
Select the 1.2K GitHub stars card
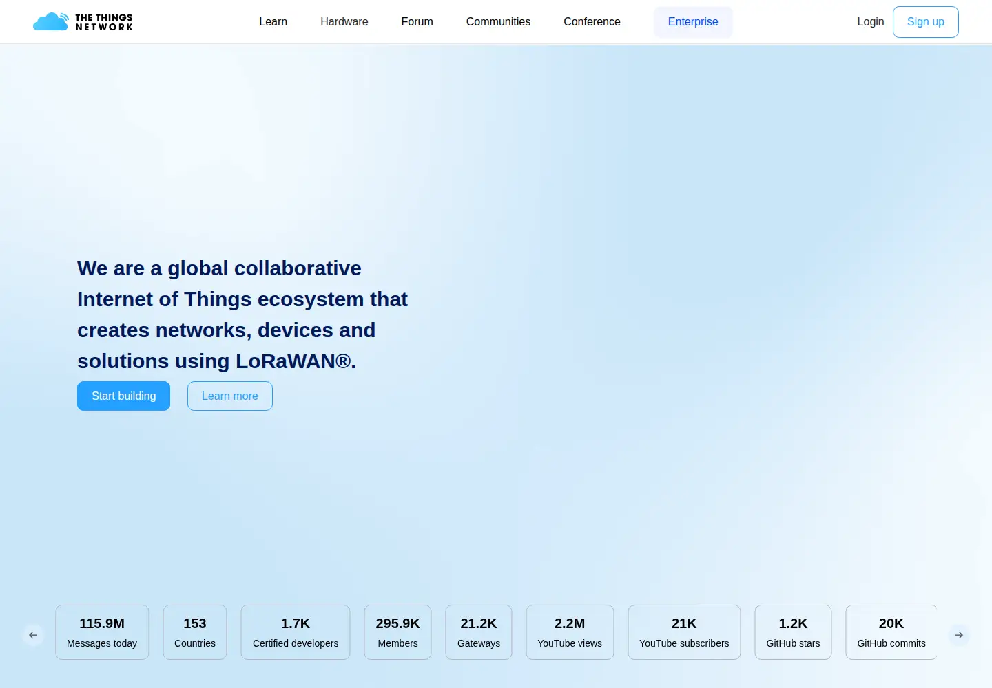(x=793, y=632)
